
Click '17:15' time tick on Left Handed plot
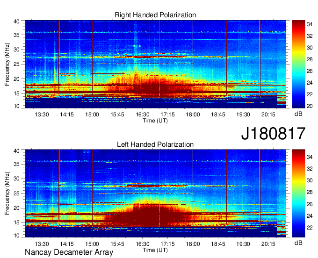coord(168,244)
